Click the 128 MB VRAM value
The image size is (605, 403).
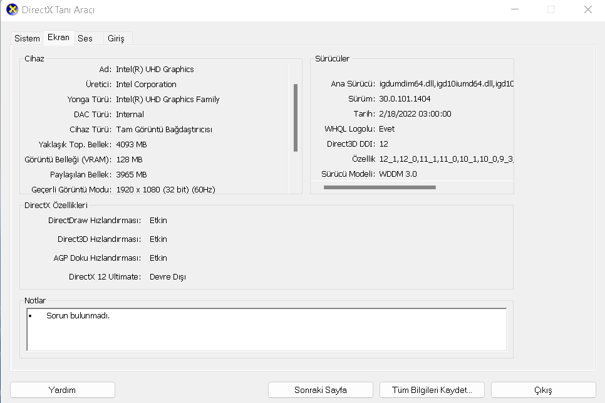(129, 160)
